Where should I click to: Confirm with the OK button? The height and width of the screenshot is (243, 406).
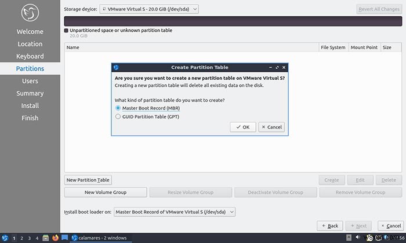point(243,127)
